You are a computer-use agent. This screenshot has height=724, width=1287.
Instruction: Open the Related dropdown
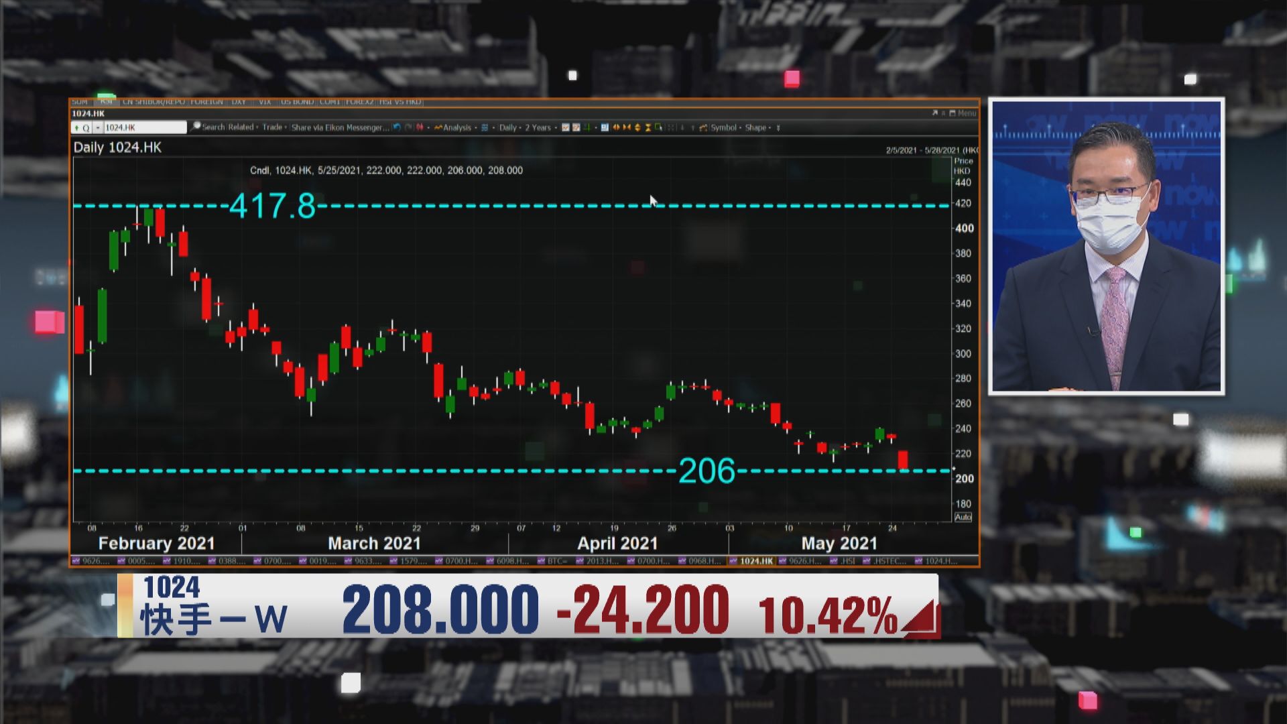pyautogui.click(x=243, y=127)
